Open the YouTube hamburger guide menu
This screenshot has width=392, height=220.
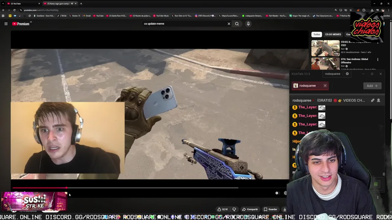click(x=6, y=24)
